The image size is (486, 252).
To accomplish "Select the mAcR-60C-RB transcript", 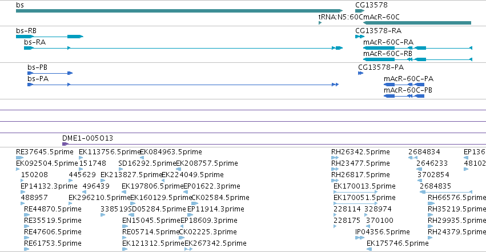I will pos(417,59).
